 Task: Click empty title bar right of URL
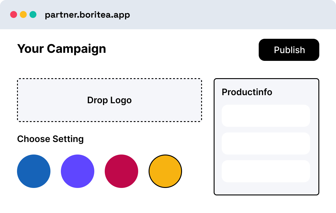pos(233,15)
